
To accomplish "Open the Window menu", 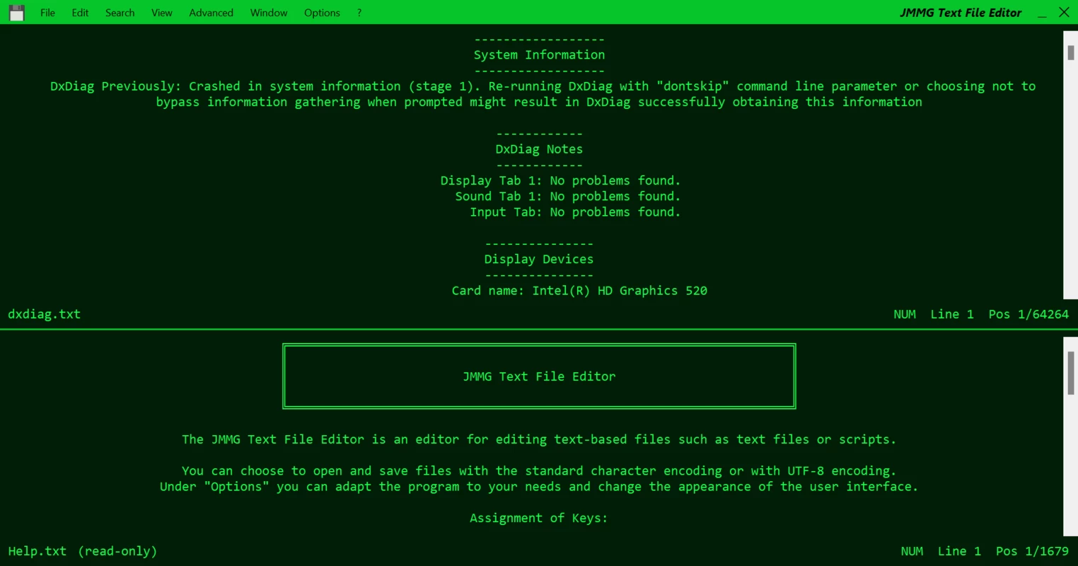I will [269, 13].
